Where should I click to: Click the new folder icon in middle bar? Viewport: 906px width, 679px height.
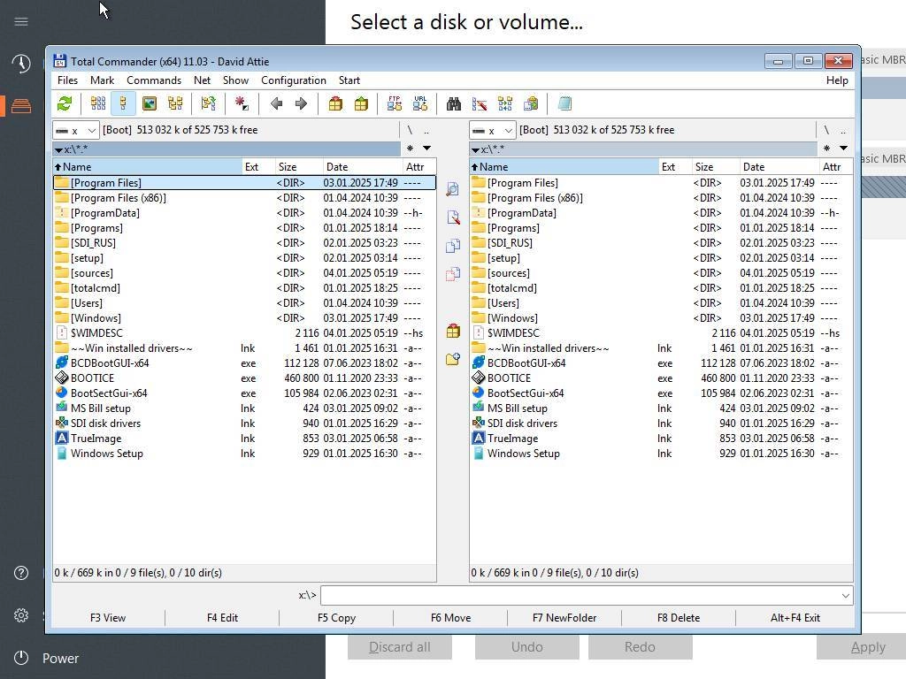(x=453, y=359)
